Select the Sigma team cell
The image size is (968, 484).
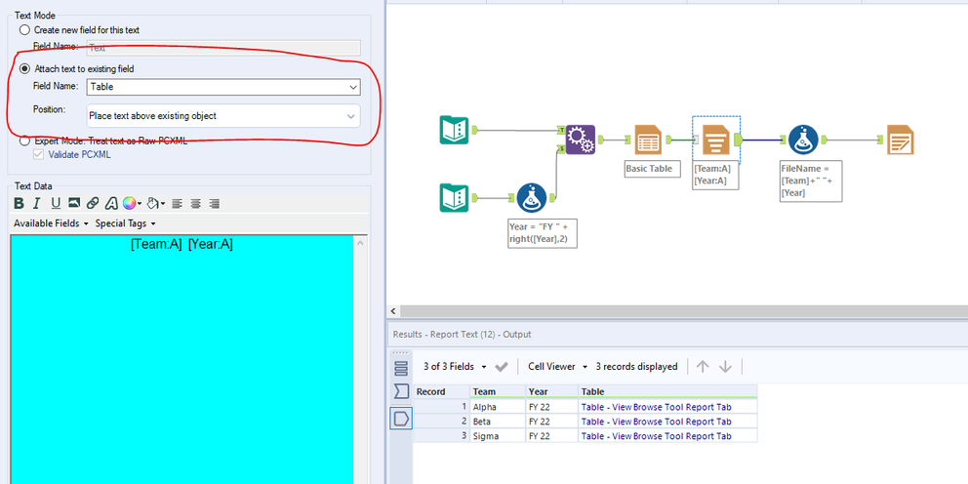(498, 436)
